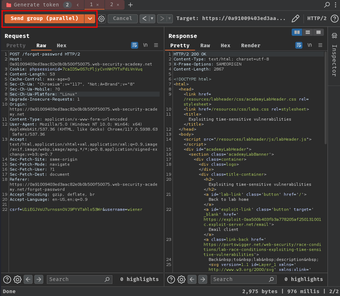Open Repeater help question mark icon
Image resolution: width=340 pixels, height=296 pixels.
point(335,19)
